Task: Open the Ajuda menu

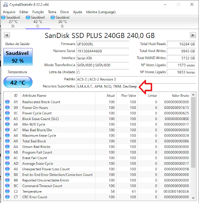Action: coord(78,12)
